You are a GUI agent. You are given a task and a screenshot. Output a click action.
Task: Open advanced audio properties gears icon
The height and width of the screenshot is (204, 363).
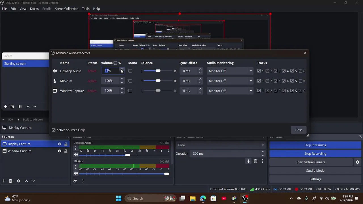click(75, 181)
